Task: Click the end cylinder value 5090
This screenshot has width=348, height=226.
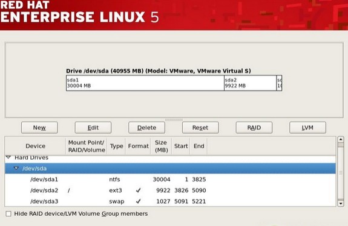Action: tap(199, 190)
